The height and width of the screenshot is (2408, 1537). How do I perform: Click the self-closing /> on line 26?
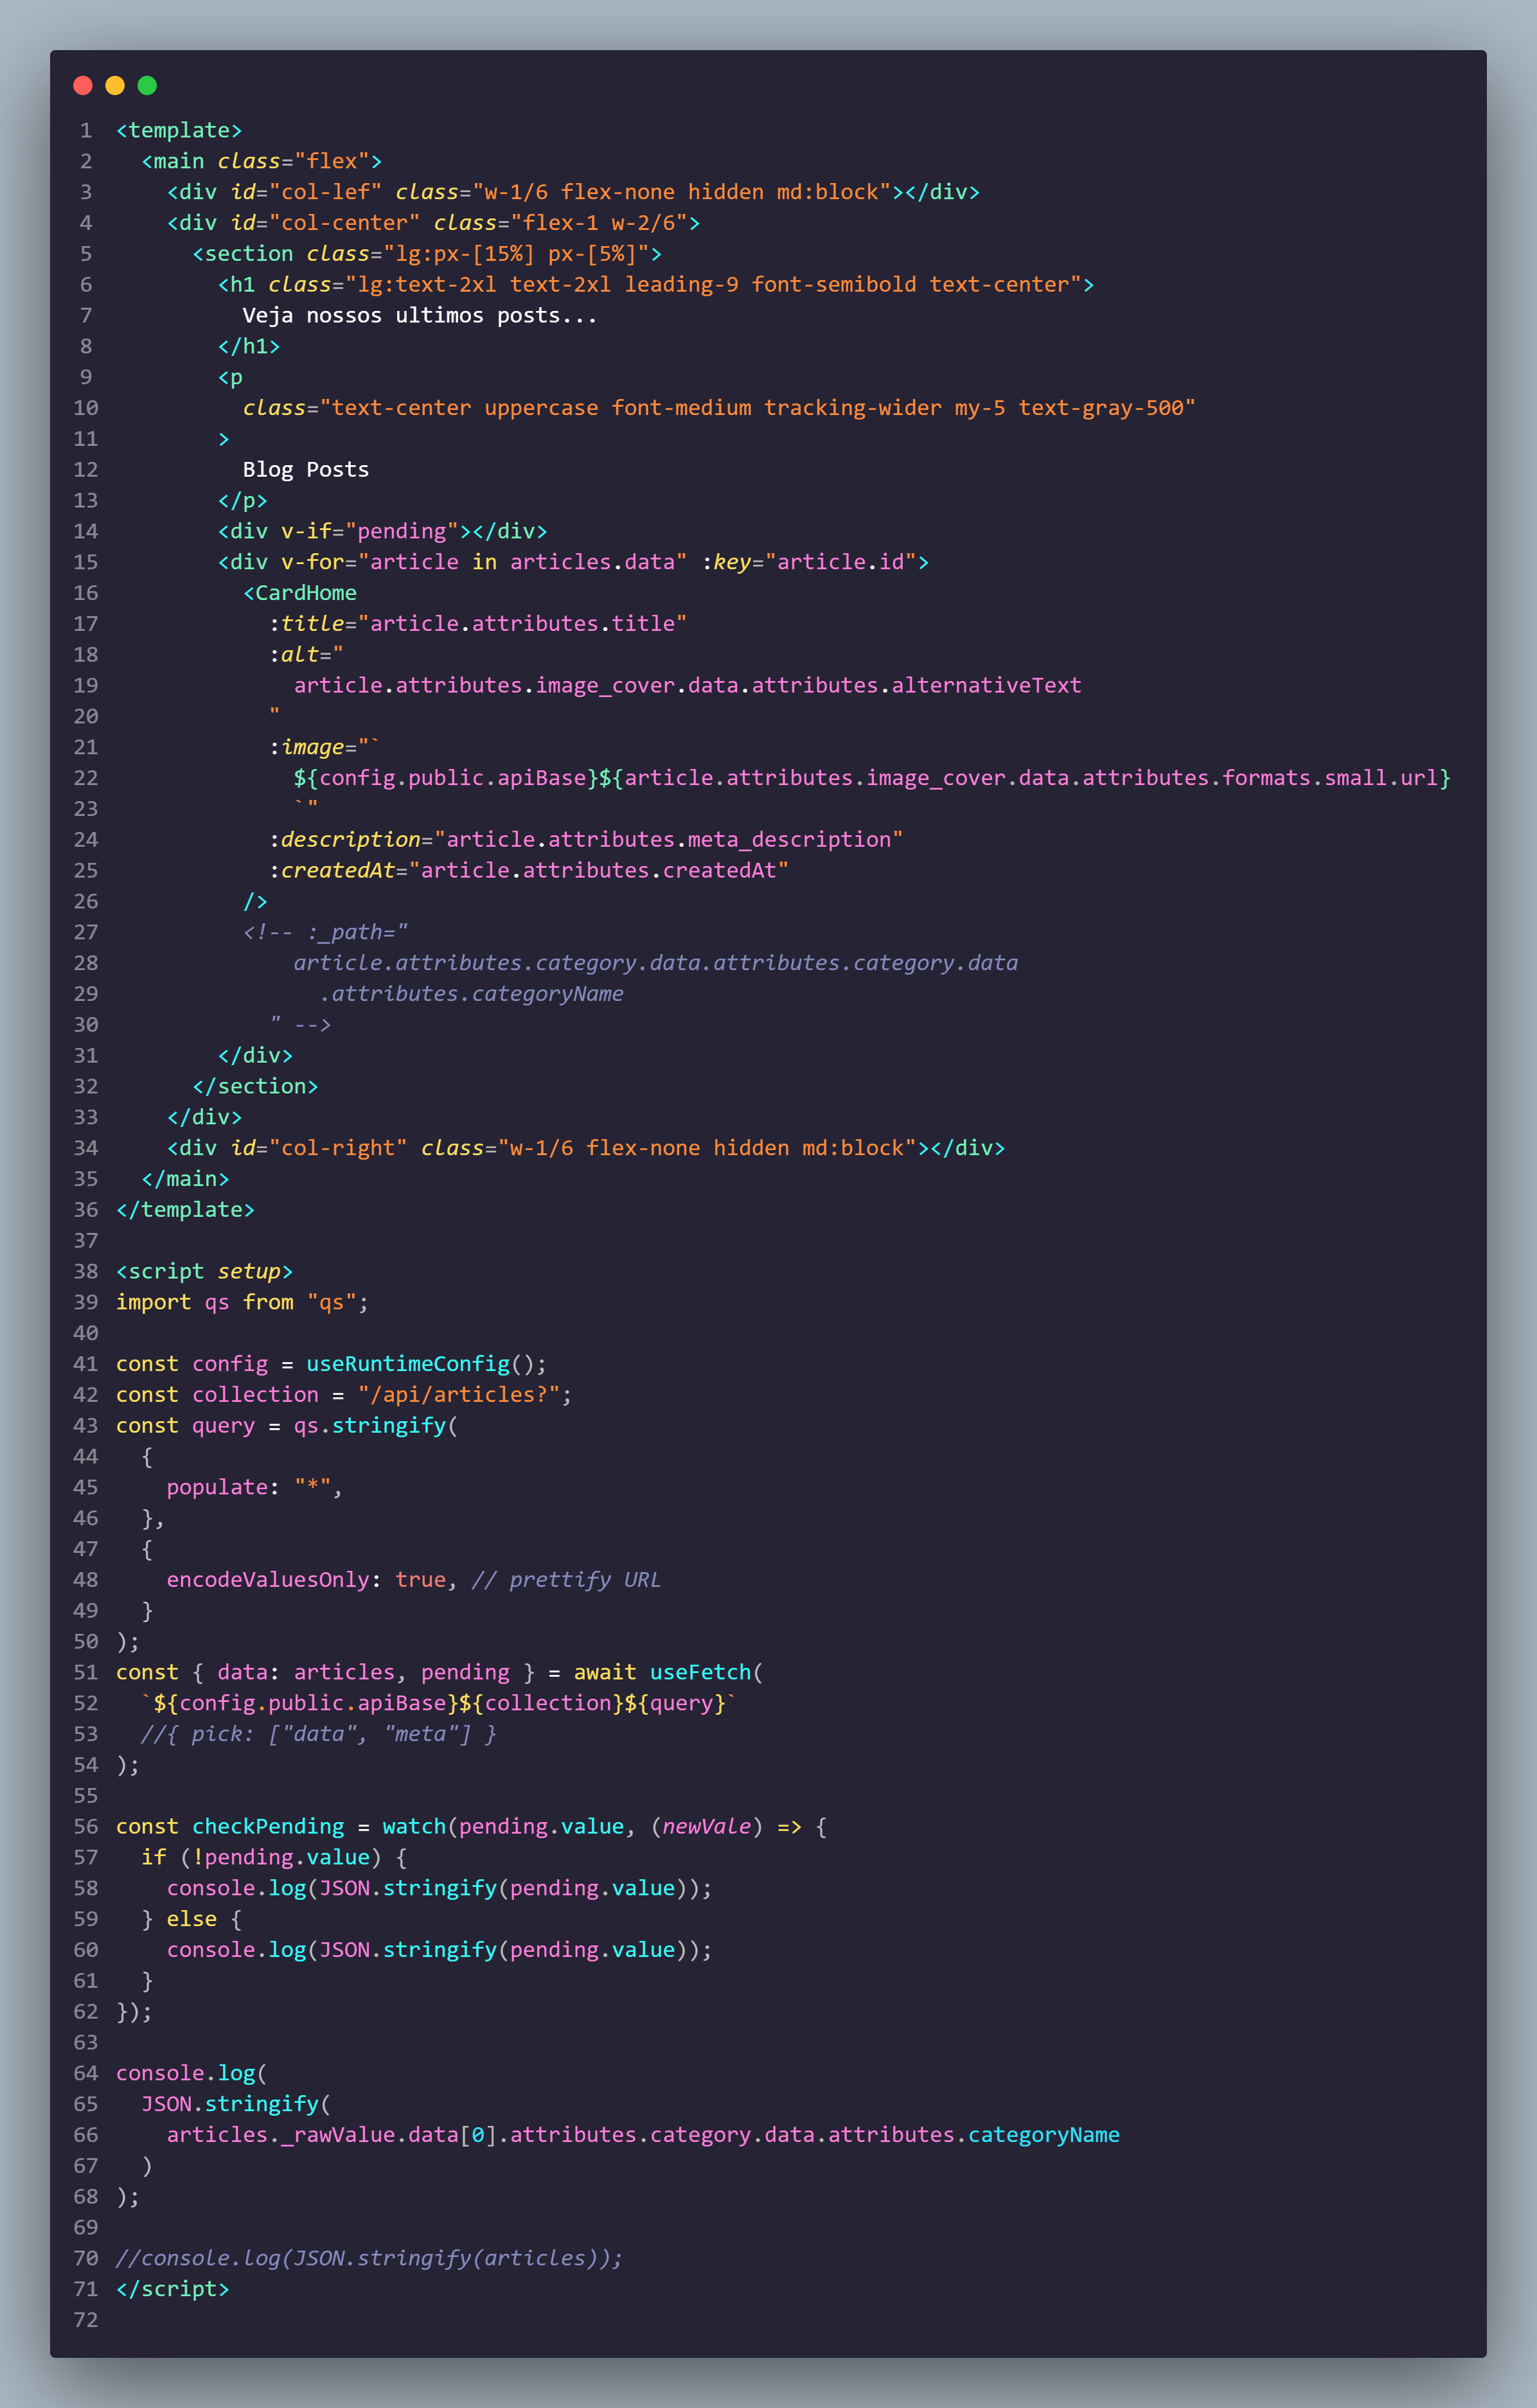coord(256,902)
